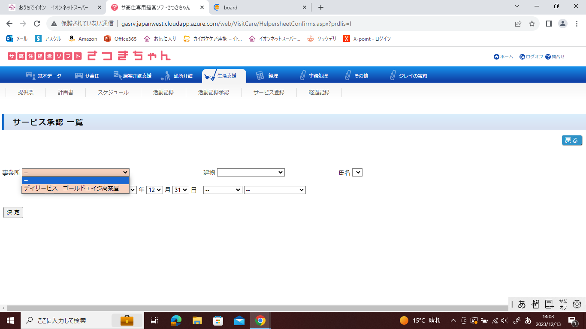The height and width of the screenshot is (329, 586).
Task: Click the サ高住 building icon
Action: click(x=79, y=76)
